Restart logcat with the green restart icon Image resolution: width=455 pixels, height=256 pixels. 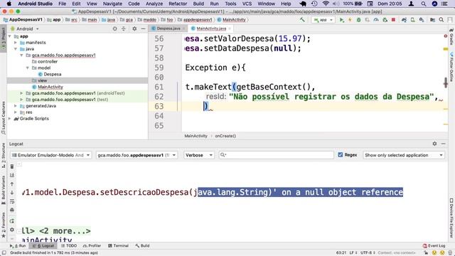(x=12, y=221)
